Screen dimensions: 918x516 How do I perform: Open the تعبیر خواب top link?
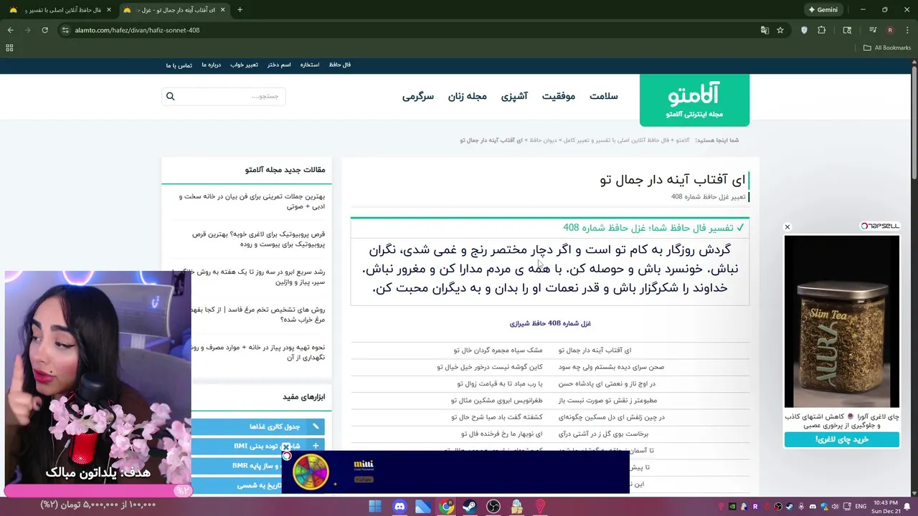pyautogui.click(x=244, y=64)
